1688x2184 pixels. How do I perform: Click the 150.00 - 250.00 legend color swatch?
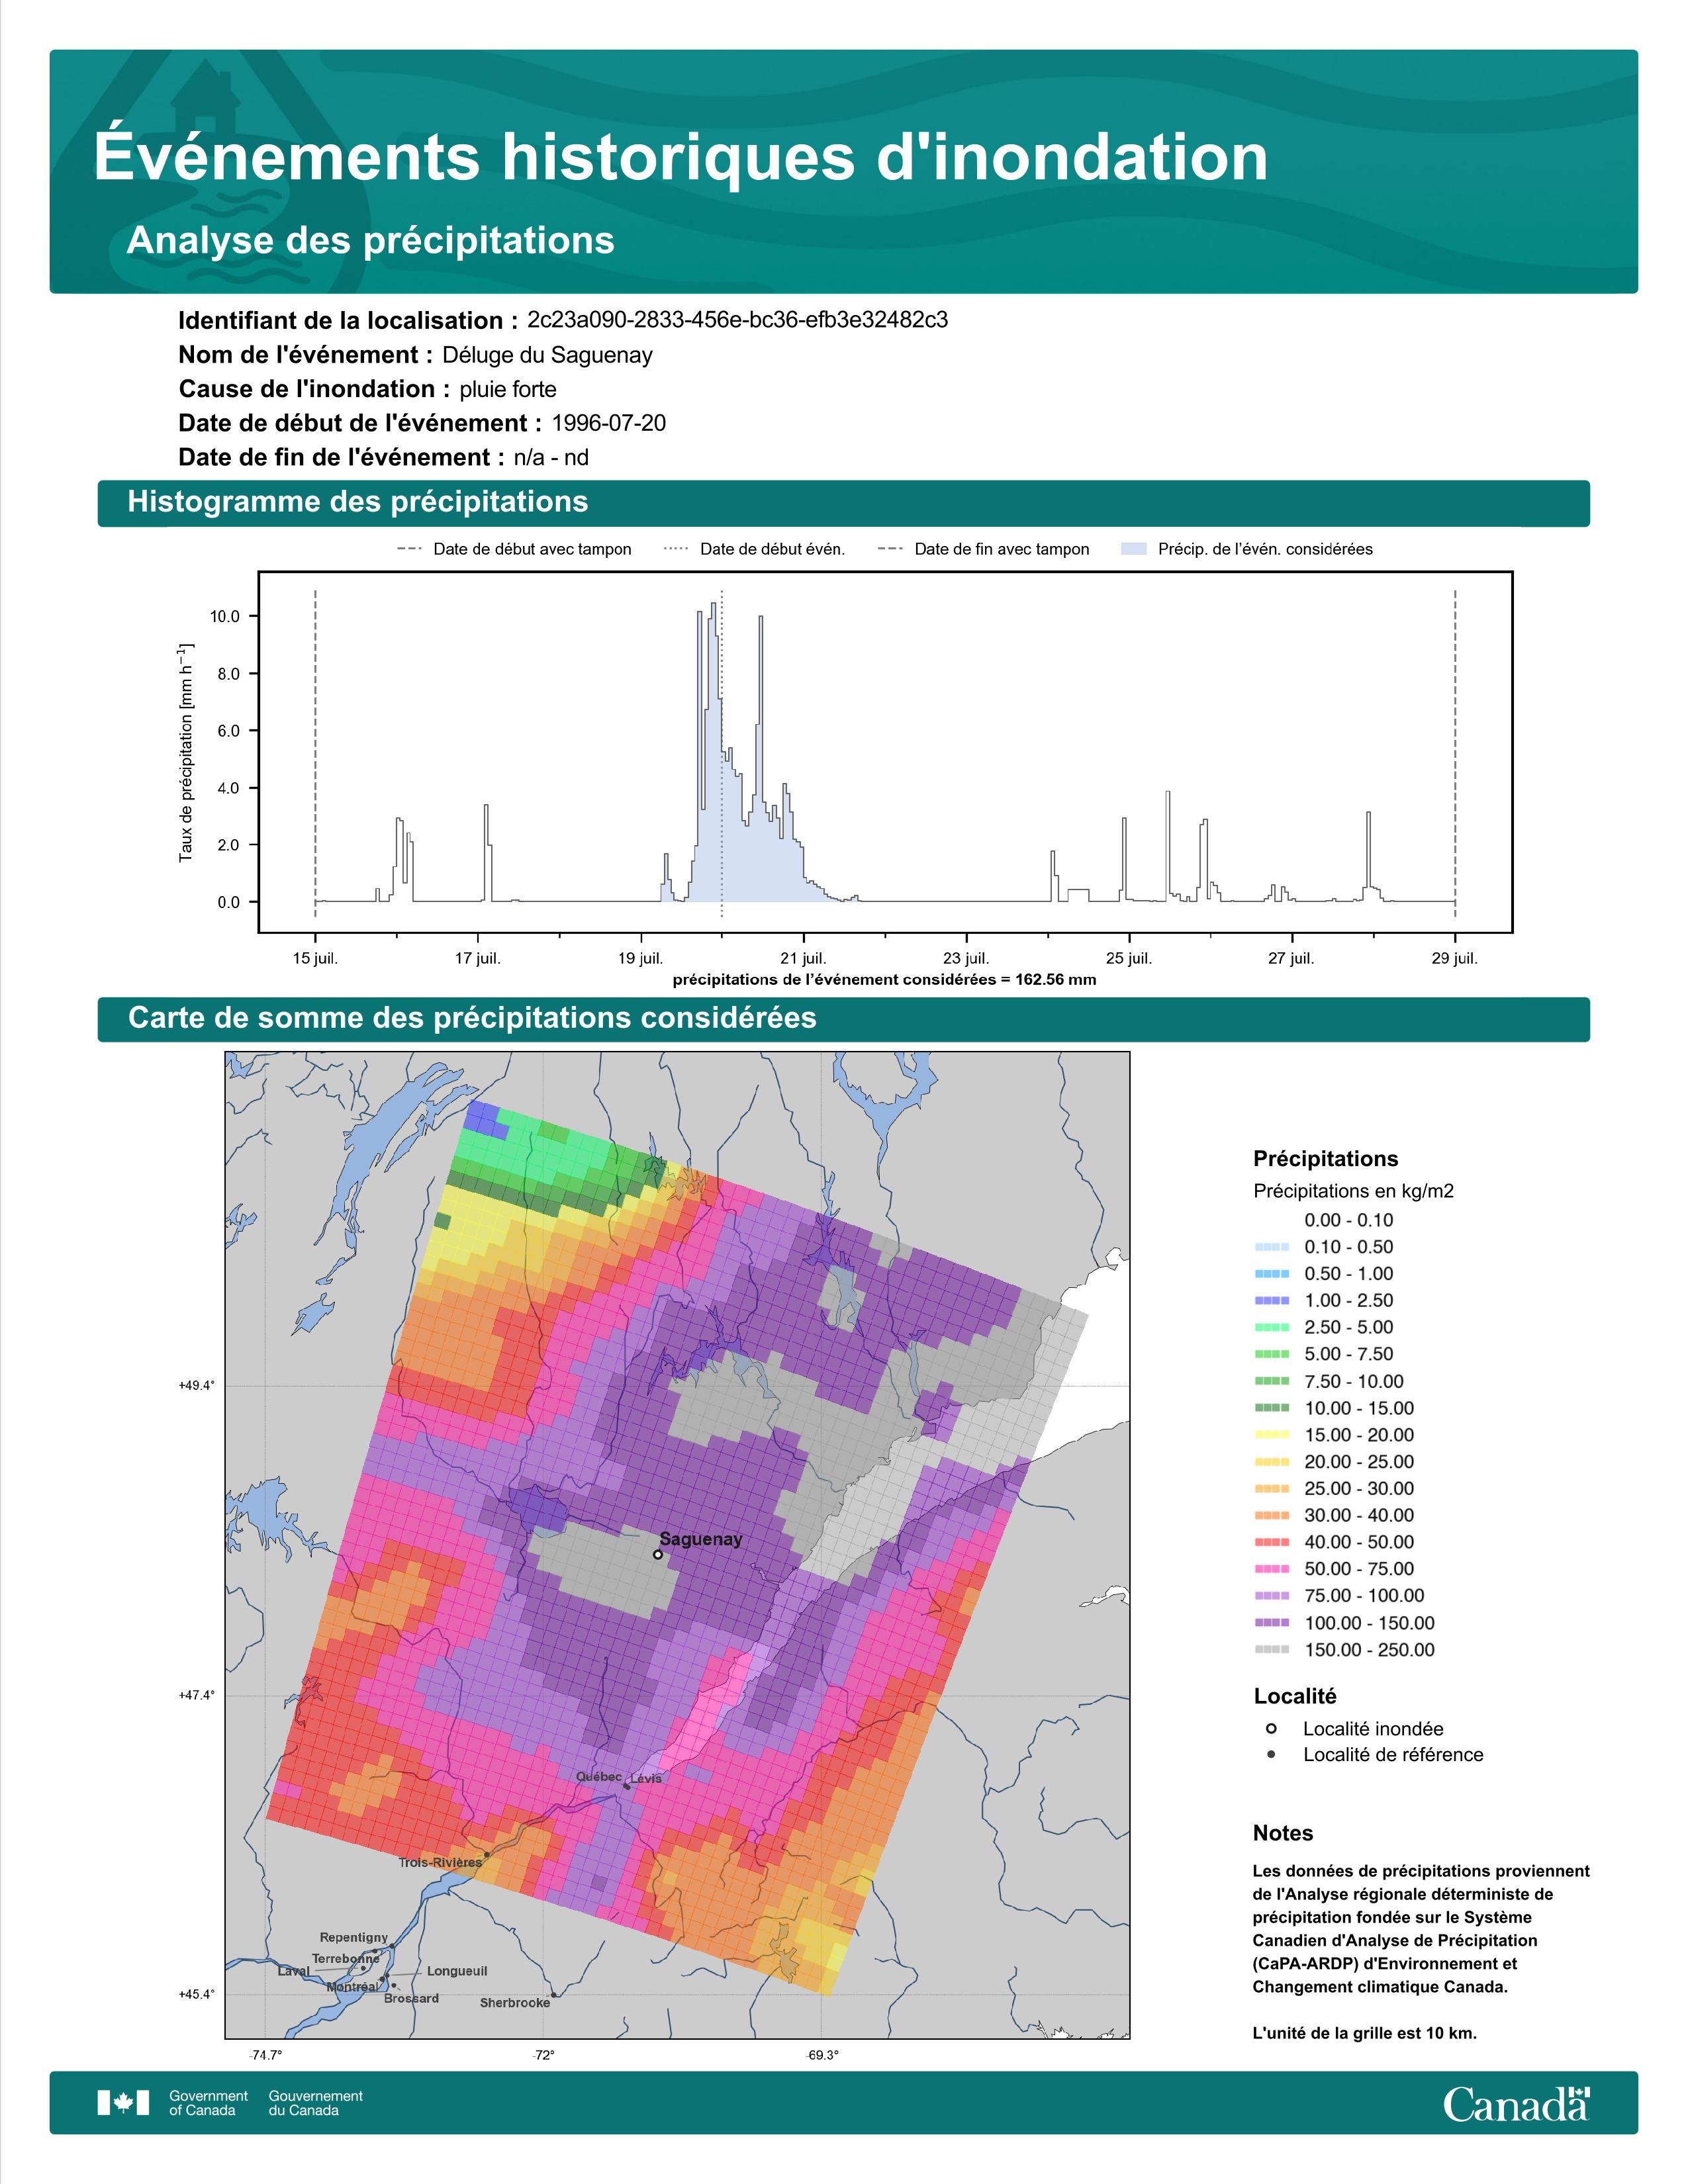1271,1650
